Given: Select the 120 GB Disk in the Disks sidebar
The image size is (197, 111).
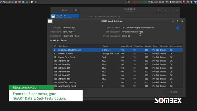Looking at the screenshot, I should click(x=65, y=16).
